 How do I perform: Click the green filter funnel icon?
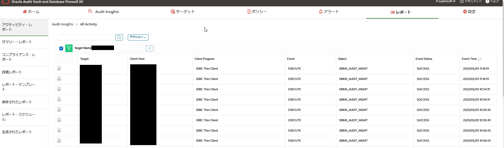[69, 48]
